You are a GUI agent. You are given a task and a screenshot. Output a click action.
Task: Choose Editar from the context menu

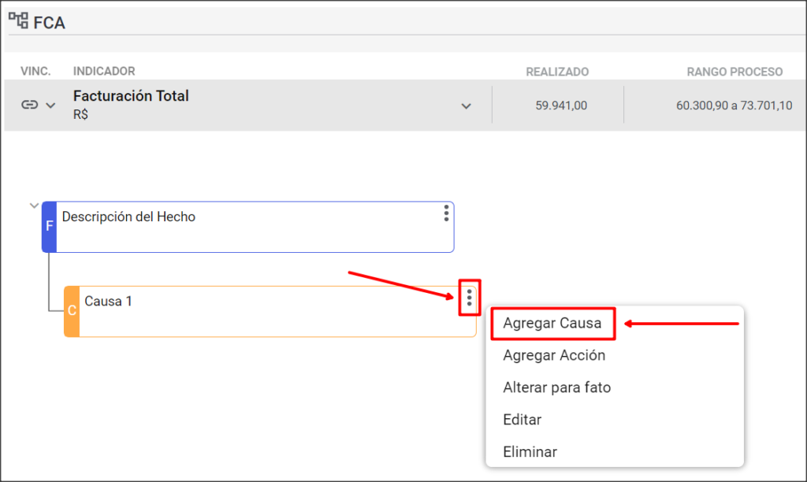pos(522,420)
